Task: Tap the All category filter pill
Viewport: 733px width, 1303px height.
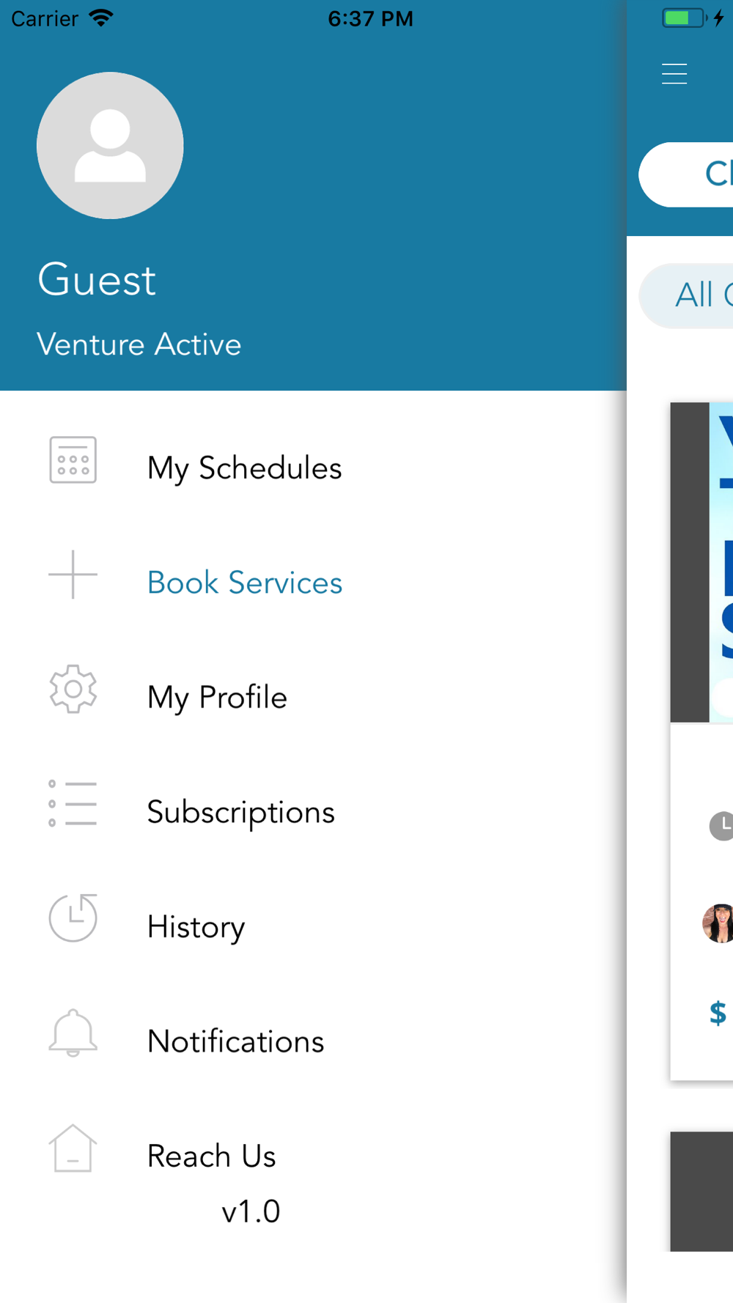Action: coord(686,296)
